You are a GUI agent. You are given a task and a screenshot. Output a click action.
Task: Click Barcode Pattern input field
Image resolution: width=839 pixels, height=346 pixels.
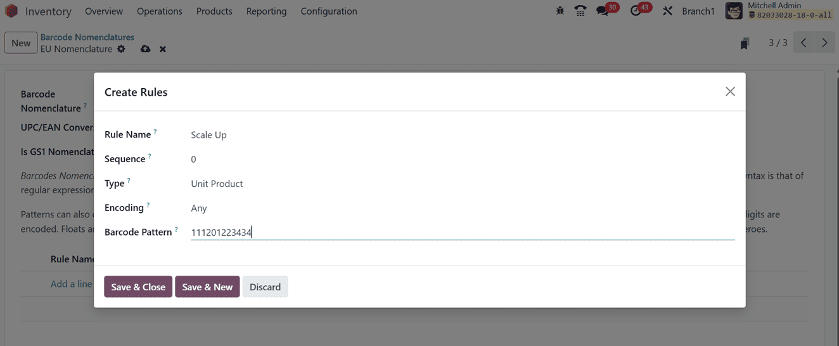(x=463, y=233)
